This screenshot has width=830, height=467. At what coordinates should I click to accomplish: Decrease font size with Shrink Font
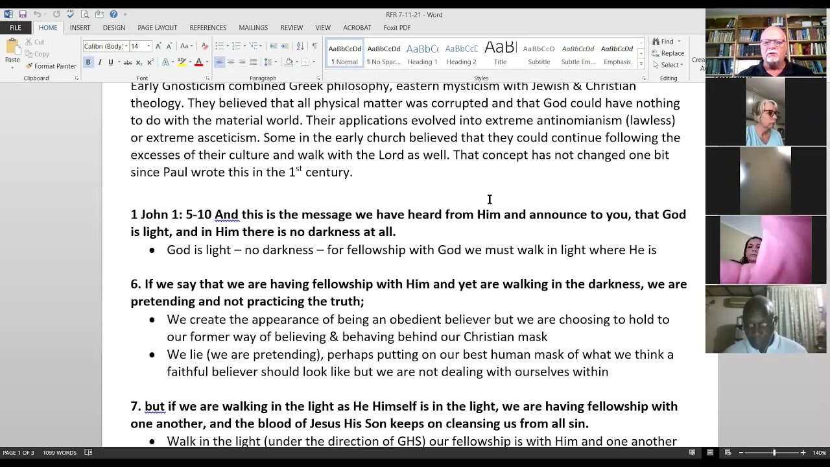(x=169, y=46)
